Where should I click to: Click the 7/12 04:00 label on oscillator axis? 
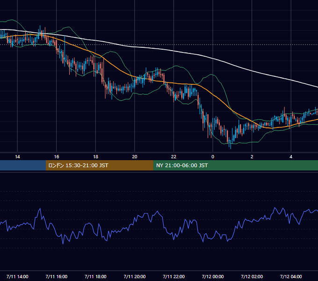tap(291, 276)
